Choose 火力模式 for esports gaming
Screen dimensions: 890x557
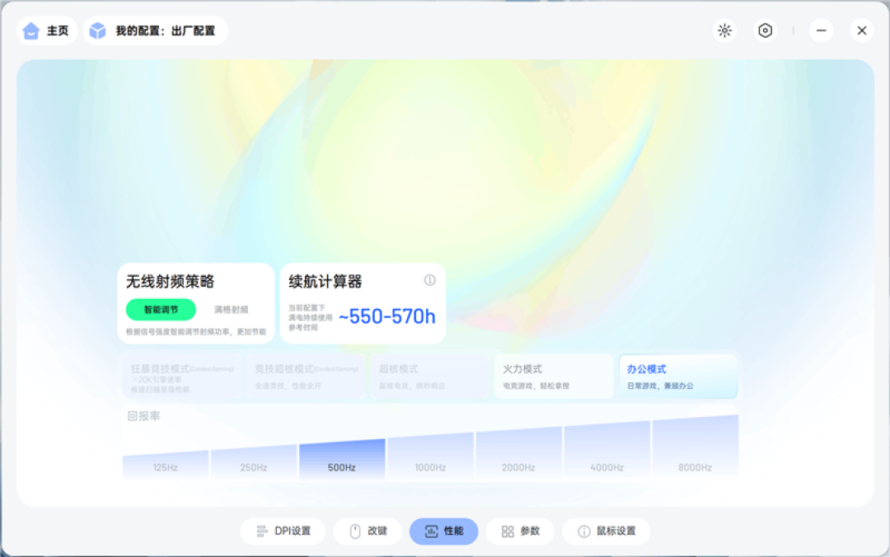coord(554,377)
